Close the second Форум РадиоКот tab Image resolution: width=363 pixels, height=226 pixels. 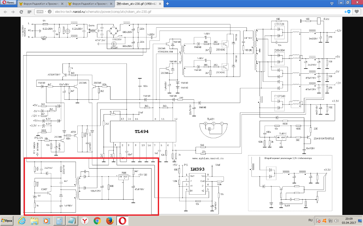click(x=111, y=4)
